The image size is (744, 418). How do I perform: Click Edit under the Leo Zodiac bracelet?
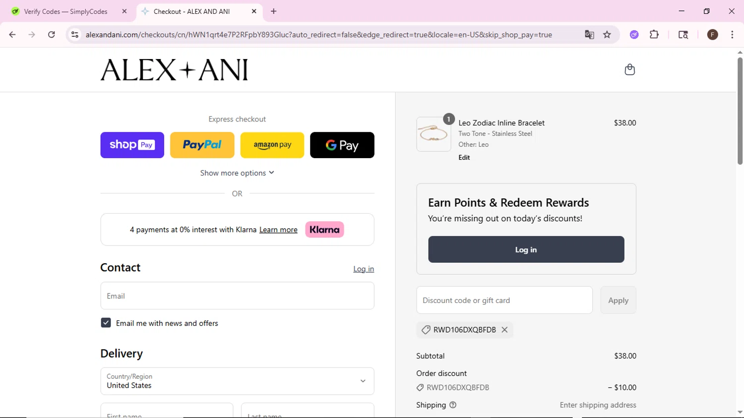[464, 157]
